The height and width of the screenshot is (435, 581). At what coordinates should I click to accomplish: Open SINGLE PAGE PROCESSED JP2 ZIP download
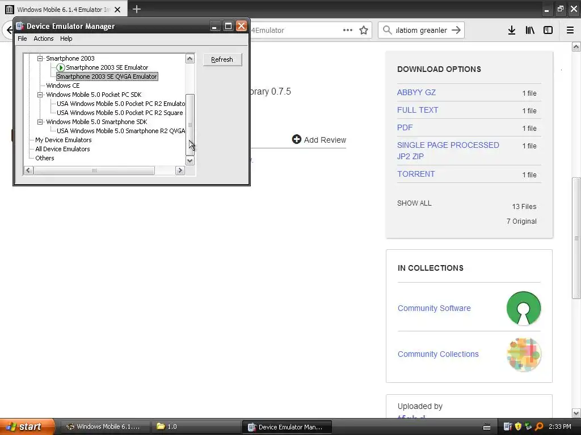click(x=448, y=151)
